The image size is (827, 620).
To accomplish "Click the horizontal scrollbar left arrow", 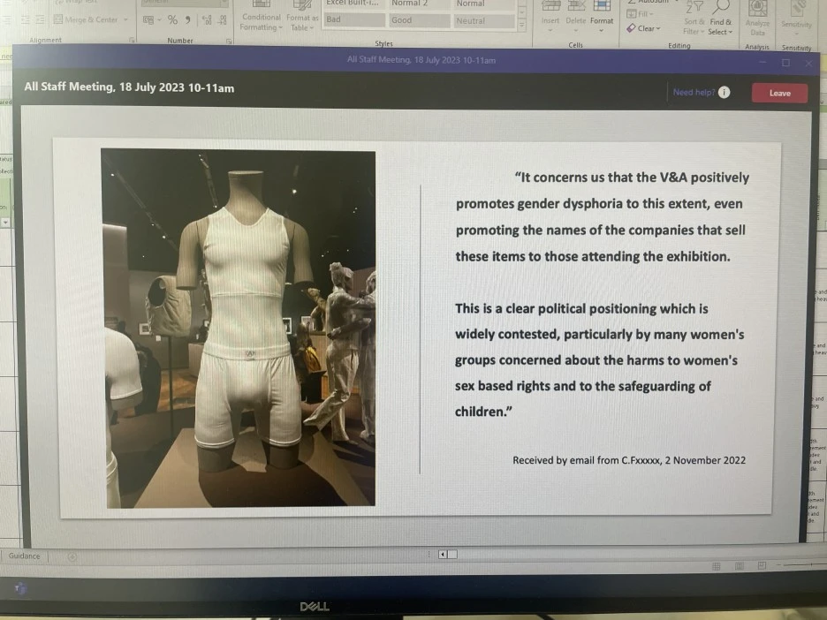I will tap(443, 554).
